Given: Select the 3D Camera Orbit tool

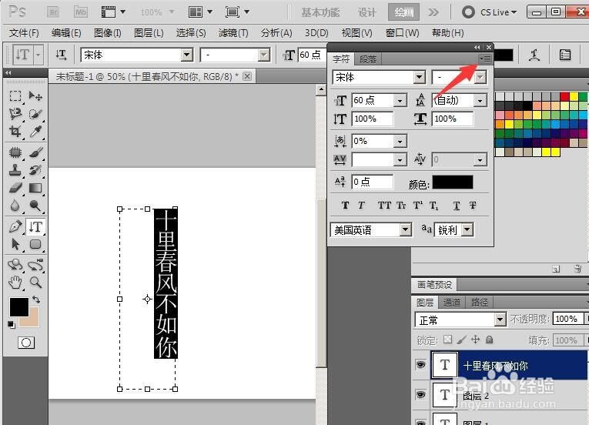Looking at the screenshot, I should click(x=35, y=265).
